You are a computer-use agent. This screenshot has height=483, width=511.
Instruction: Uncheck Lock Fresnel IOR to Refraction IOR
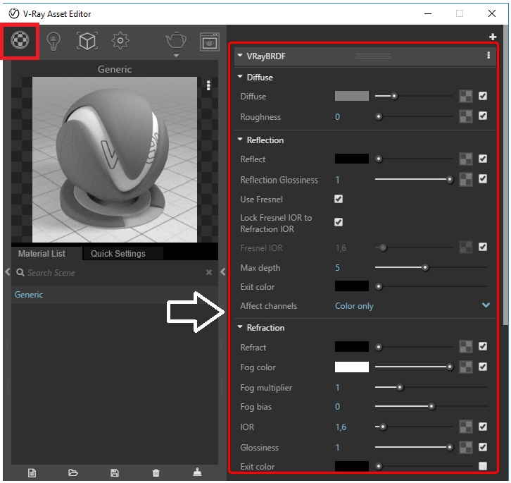pyautogui.click(x=339, y=222)
